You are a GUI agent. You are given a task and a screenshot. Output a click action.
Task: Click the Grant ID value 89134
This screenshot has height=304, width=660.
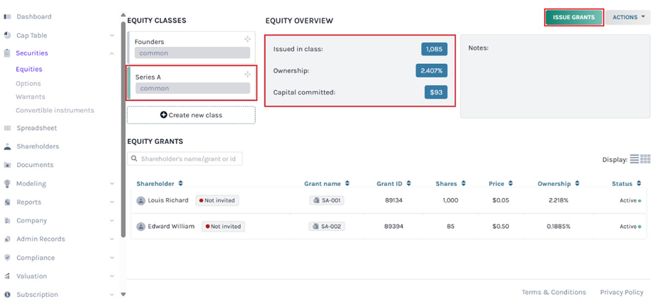tap(394, 201)
